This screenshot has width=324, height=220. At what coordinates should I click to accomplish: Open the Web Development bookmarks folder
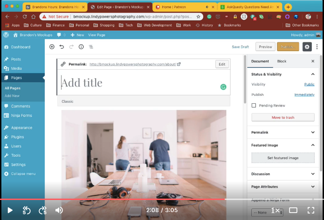tap(155, 25)
